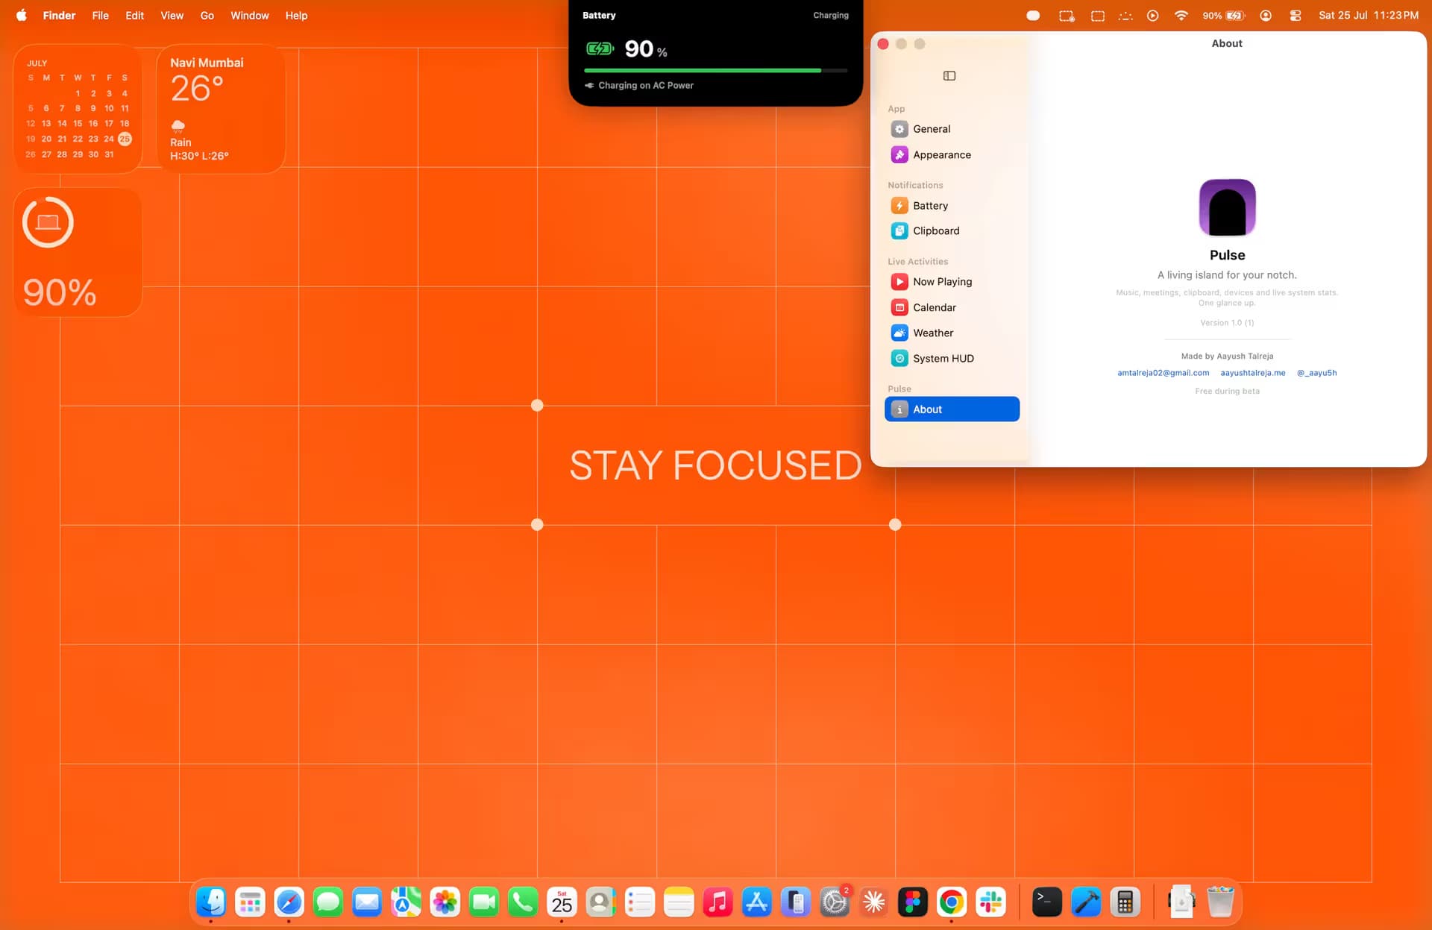Image resolution: width=1432 pixels, height=930 pixels.
Task: Select Clipboard in the Pulse sidebar
Action: 952,231
